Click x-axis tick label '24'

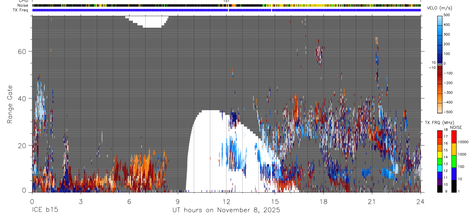coord(421,201)
